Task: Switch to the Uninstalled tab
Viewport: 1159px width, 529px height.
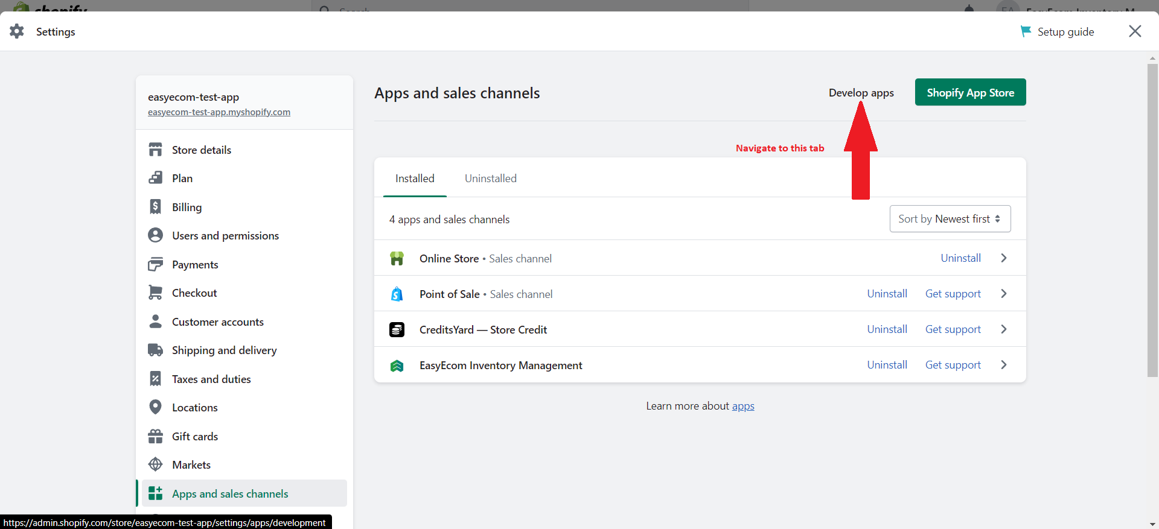Action: point(491,179)
